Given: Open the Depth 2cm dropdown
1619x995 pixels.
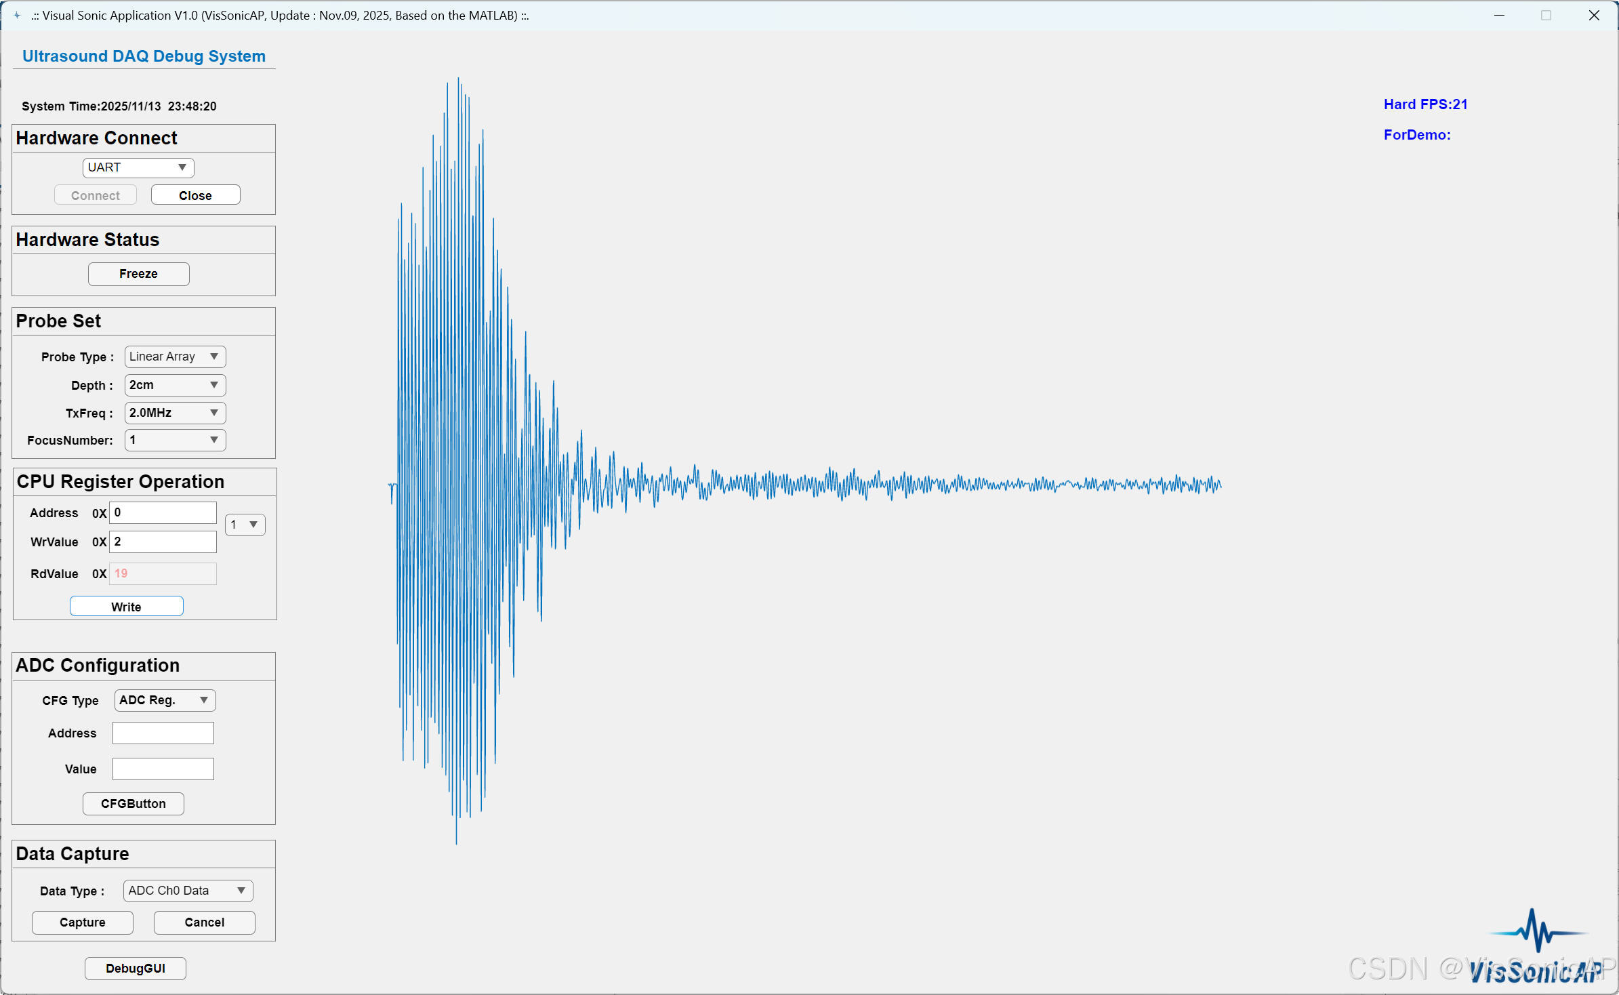Looking at the screenshot, I should point(175,385).
